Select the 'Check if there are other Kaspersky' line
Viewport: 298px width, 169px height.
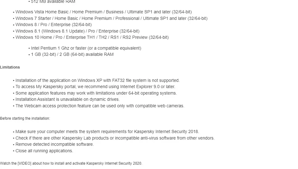tap(115, 138)
